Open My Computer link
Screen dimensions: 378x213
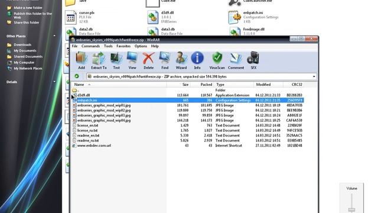coord(24,63)
